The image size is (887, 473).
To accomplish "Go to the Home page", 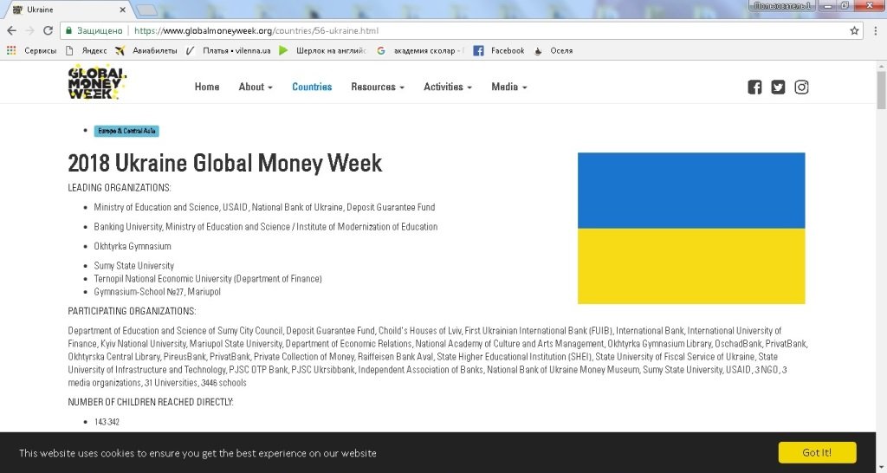I will click(206, 87).
